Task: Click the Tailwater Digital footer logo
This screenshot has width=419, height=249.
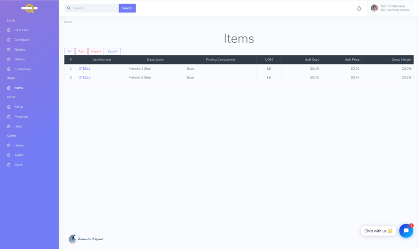Action: click(x=86, y=239)
